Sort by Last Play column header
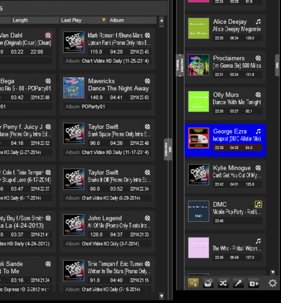Viewport: 281px width, 303px height. (83, 20)
